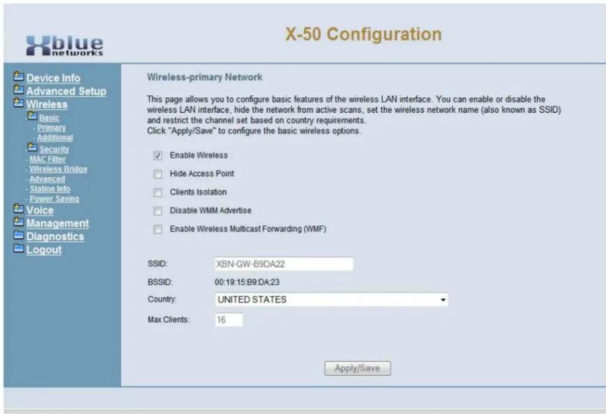Open the Wireless menu section

(47, 105)
